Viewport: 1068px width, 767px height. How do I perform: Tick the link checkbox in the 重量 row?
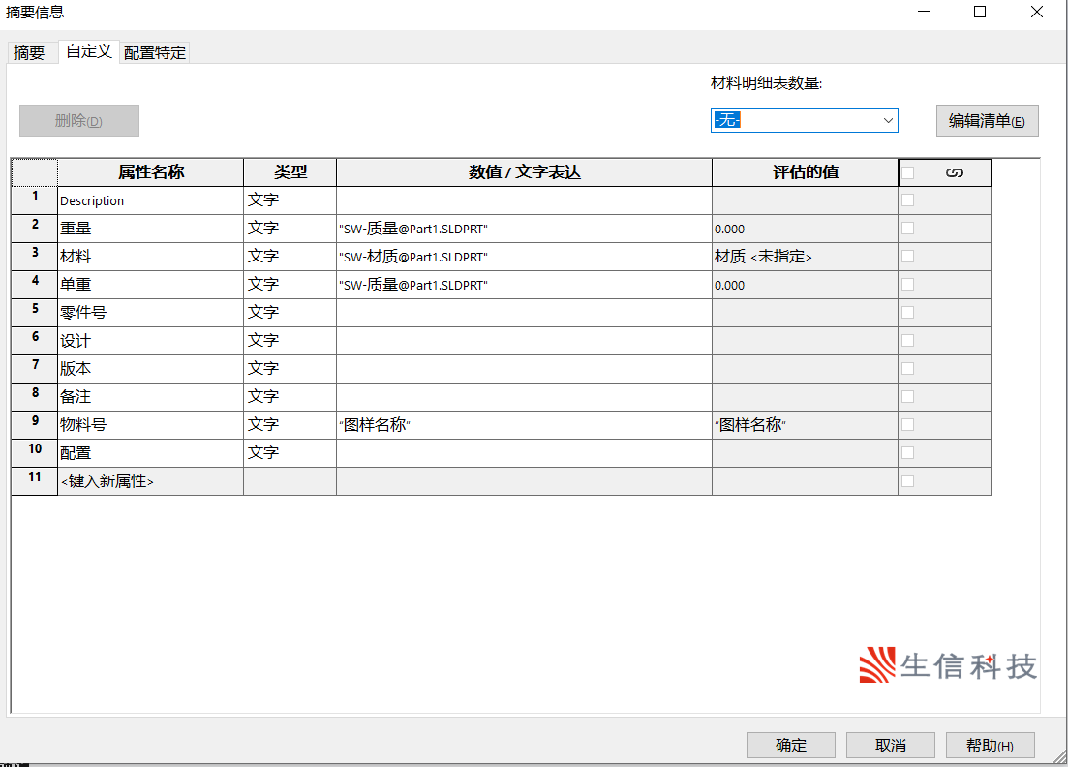908,229
